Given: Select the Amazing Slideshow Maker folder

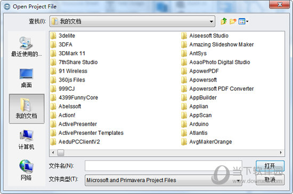Looking at the screenshot, I should pyautogui.click(x=217, y=44).
